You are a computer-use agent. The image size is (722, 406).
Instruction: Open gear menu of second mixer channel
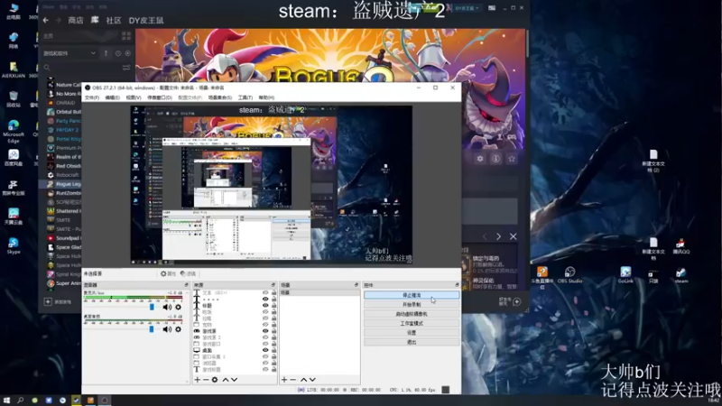tap(178, 329)
